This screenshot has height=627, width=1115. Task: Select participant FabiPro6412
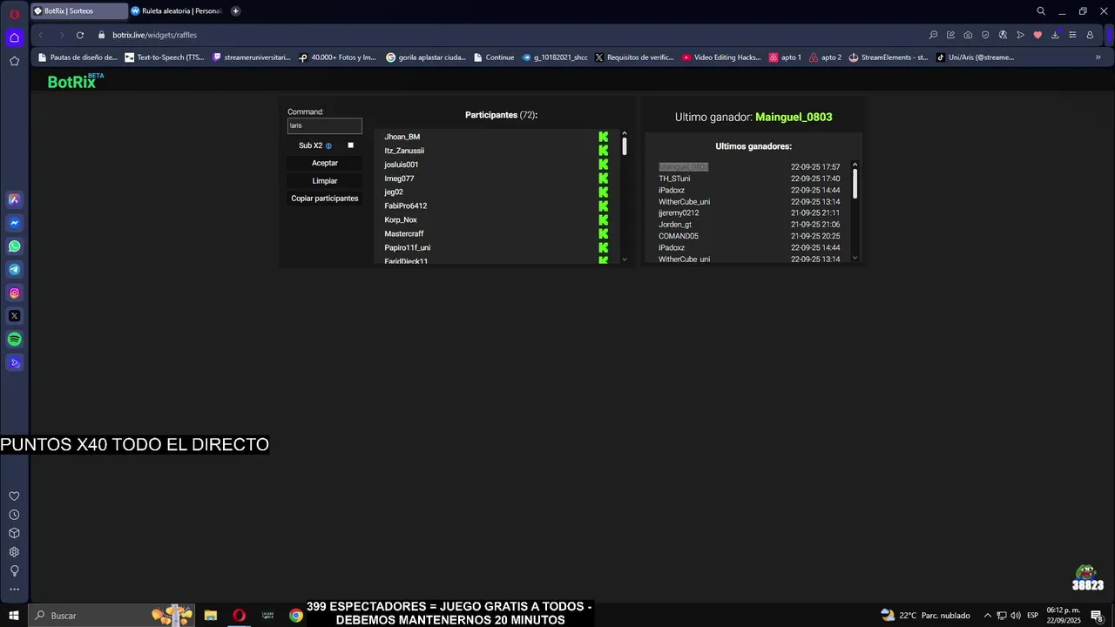coord(406,206)
